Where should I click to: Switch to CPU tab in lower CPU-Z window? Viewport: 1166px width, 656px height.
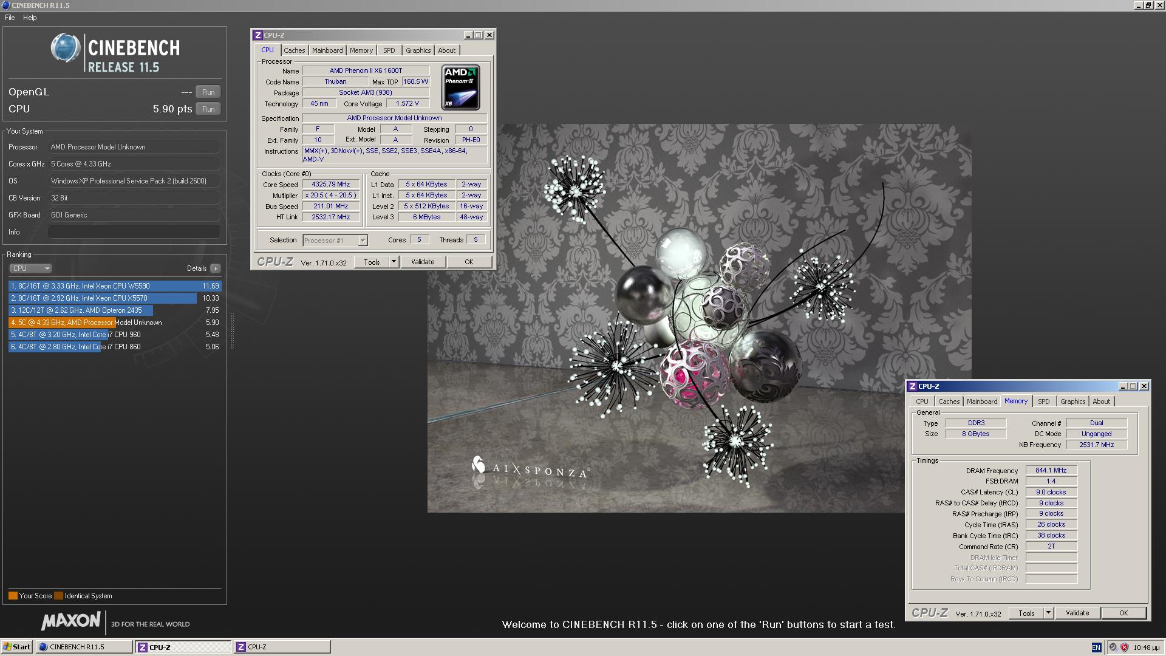(922, 401)
